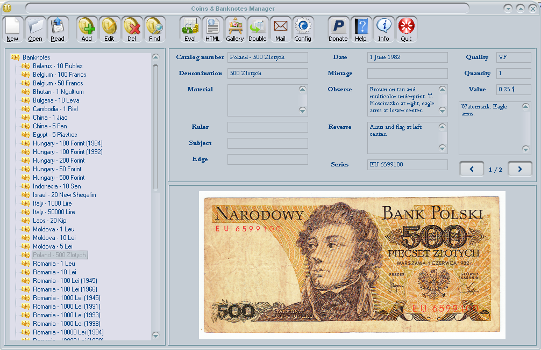
Task: Select Moldova - 5 Lei entry
Action: pos(53,246)
